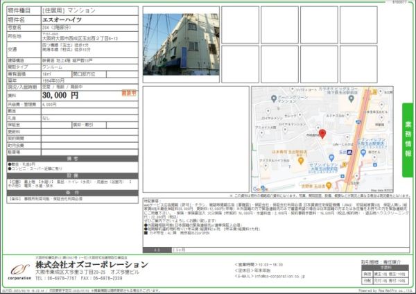Click the orange restaurant pin under はま寿司
Image resolution: width=416 pixels, height=294 pixels.
(x=301, y=161)
